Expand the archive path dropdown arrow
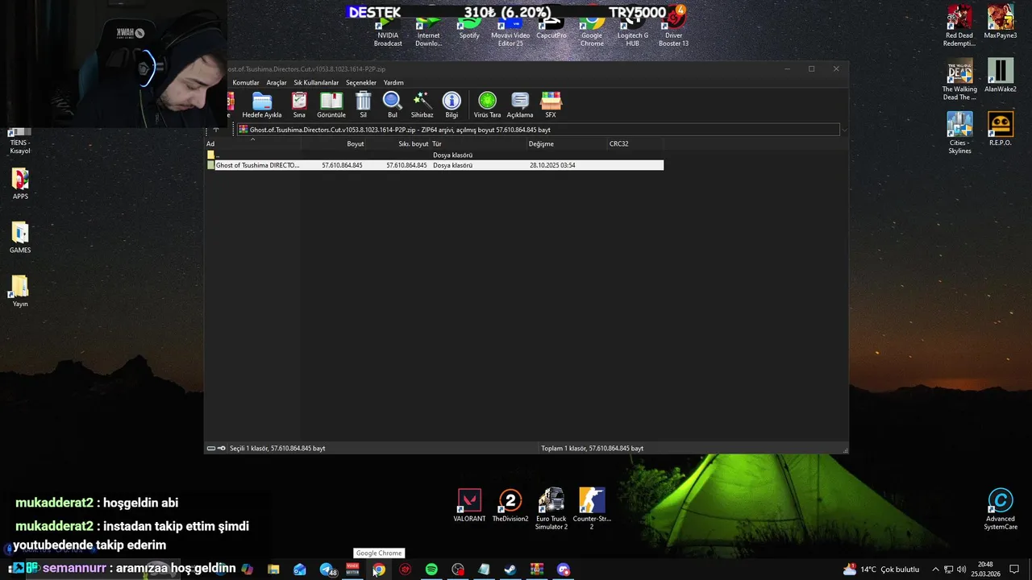Image resolution: width=1032 pixels, height=580 pixels. pyautogui.click(x=844, y=130)
